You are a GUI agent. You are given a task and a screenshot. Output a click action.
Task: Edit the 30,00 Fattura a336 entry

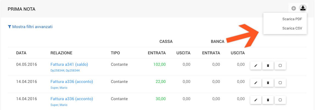coord(256,100)
